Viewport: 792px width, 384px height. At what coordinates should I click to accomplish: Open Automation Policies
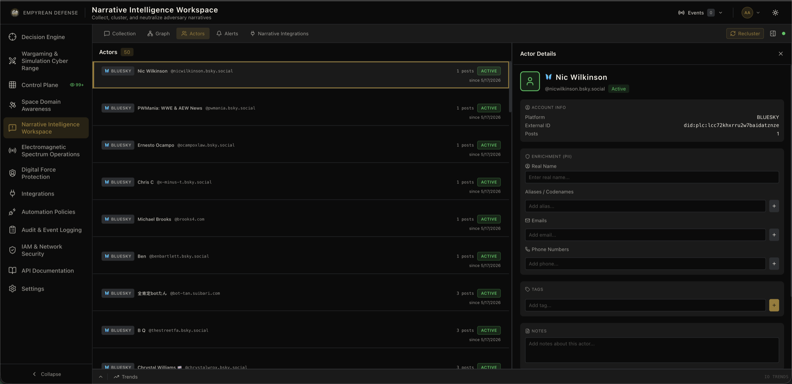[x=46, y=212]
